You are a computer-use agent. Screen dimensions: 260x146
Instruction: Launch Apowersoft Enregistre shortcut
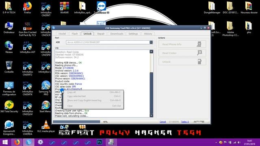9,128
